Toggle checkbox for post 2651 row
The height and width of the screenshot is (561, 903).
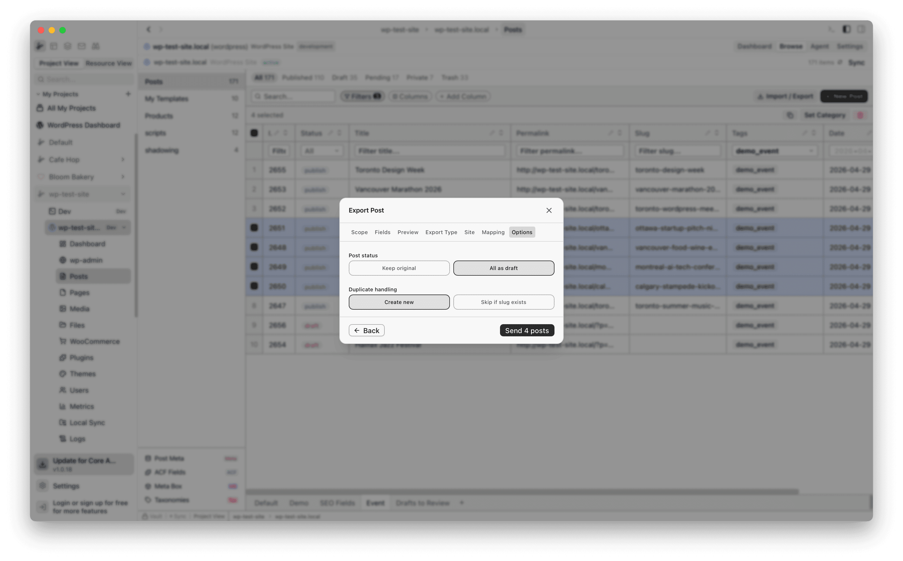coord(254,228)
